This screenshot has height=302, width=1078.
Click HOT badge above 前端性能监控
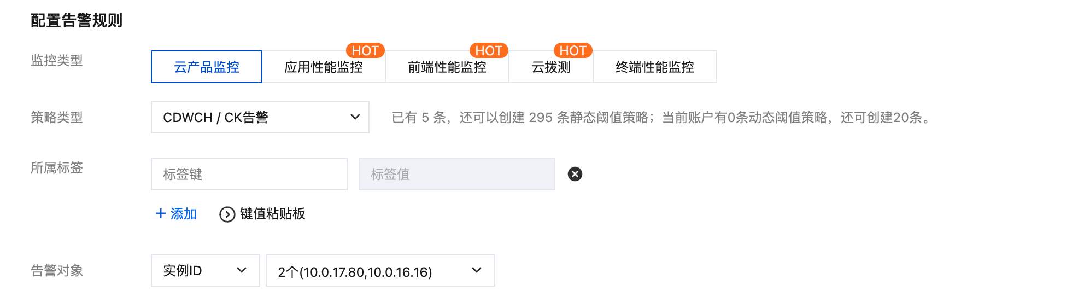pyautogui.click(x=489, y=50)
